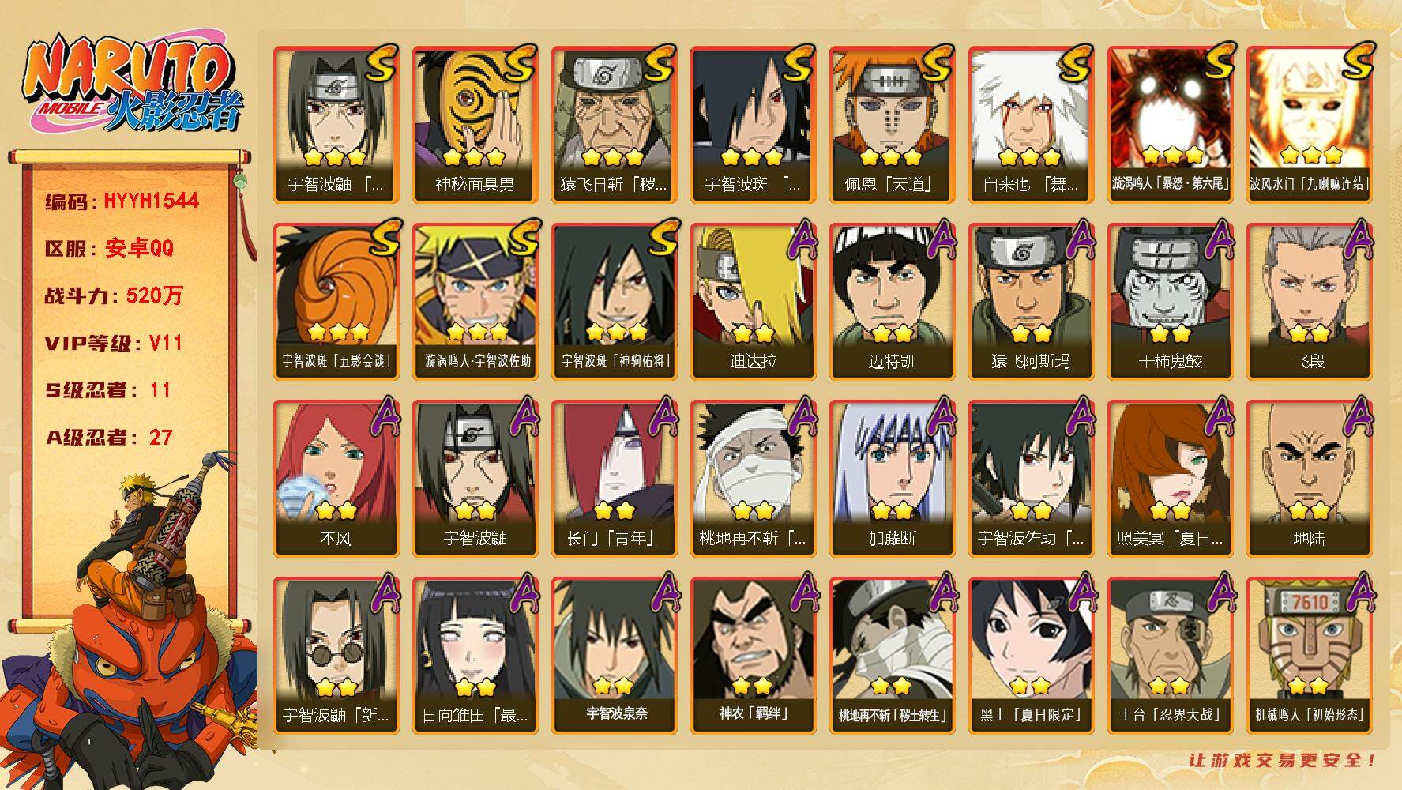The height and width of the screenshot is (790, 1402).
Task: Click the 土台「忍界大战」 portrait
Action: [x=1170, y=655]
